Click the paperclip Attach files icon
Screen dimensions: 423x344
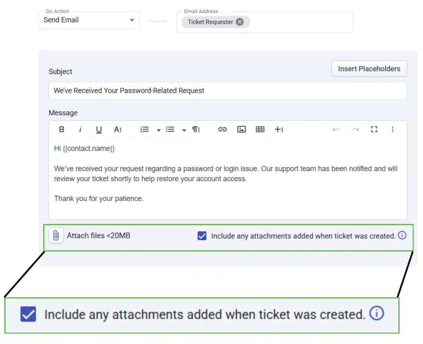pyautogui.click(x=56, y=236)
